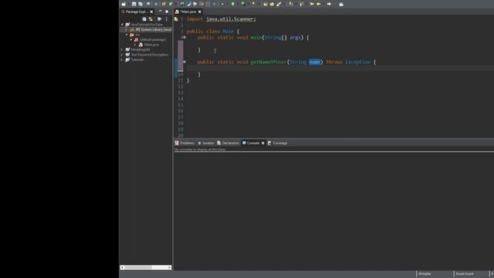The width and height of the screenshot is (494, 278).
Task: Close the Package Explorer tab
Action: tap(151, 12)
